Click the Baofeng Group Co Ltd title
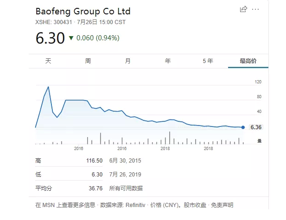 (x=83, y=11)
